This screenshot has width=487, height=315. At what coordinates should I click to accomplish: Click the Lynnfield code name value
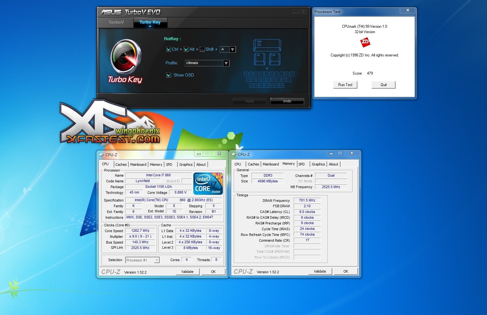(143, 181)
